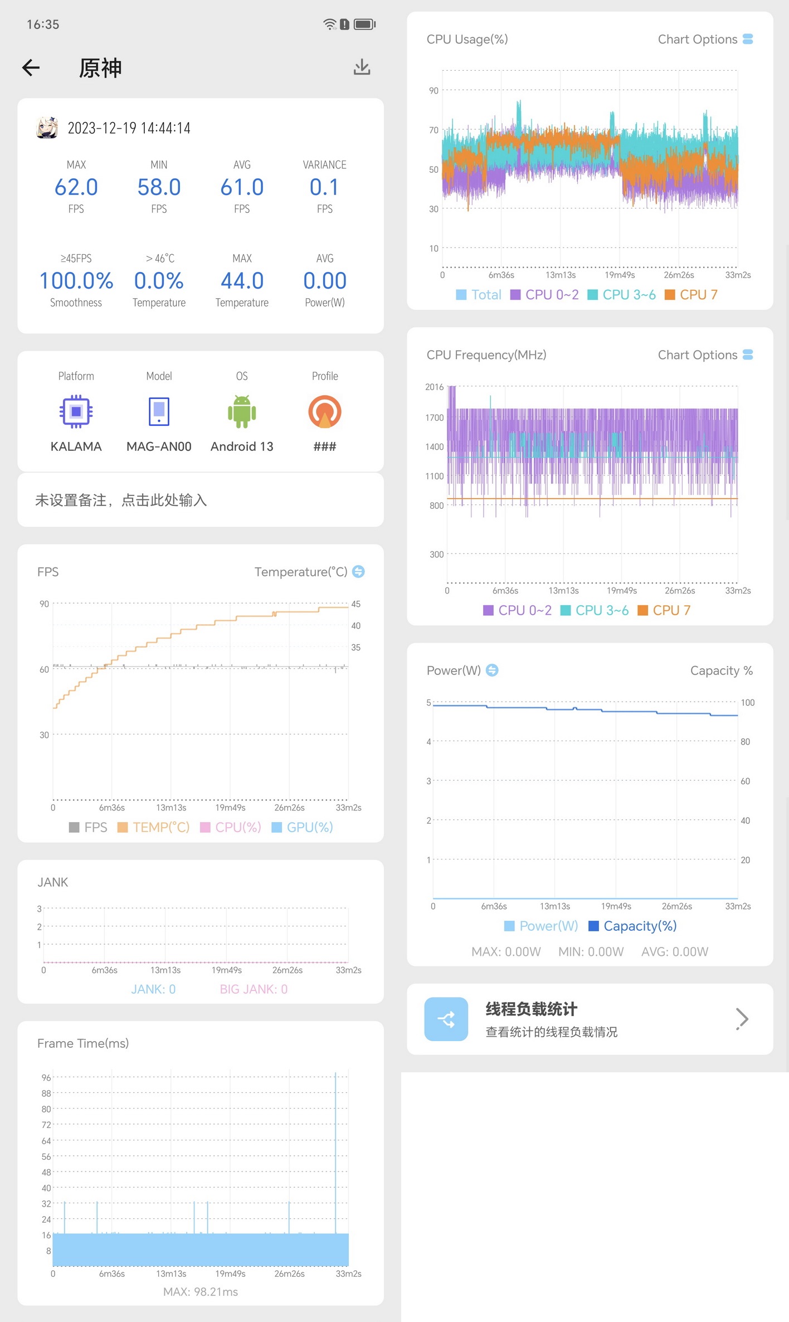This screenshot has height=1322, width=789.
Task: Open 线程负载统计 thread load statistics
Action: (590, 1019)
